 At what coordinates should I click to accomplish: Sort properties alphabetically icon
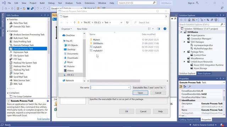coord(185,86)
